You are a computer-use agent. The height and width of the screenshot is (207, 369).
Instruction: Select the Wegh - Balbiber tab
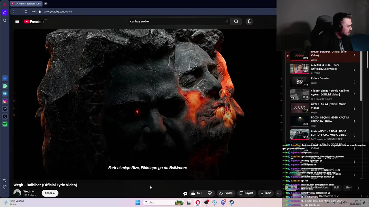click(x=27, y=4)
